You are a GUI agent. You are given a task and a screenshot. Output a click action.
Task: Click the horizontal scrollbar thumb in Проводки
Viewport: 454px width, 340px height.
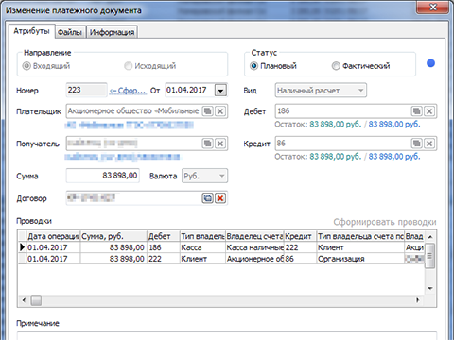click(36, 300)
